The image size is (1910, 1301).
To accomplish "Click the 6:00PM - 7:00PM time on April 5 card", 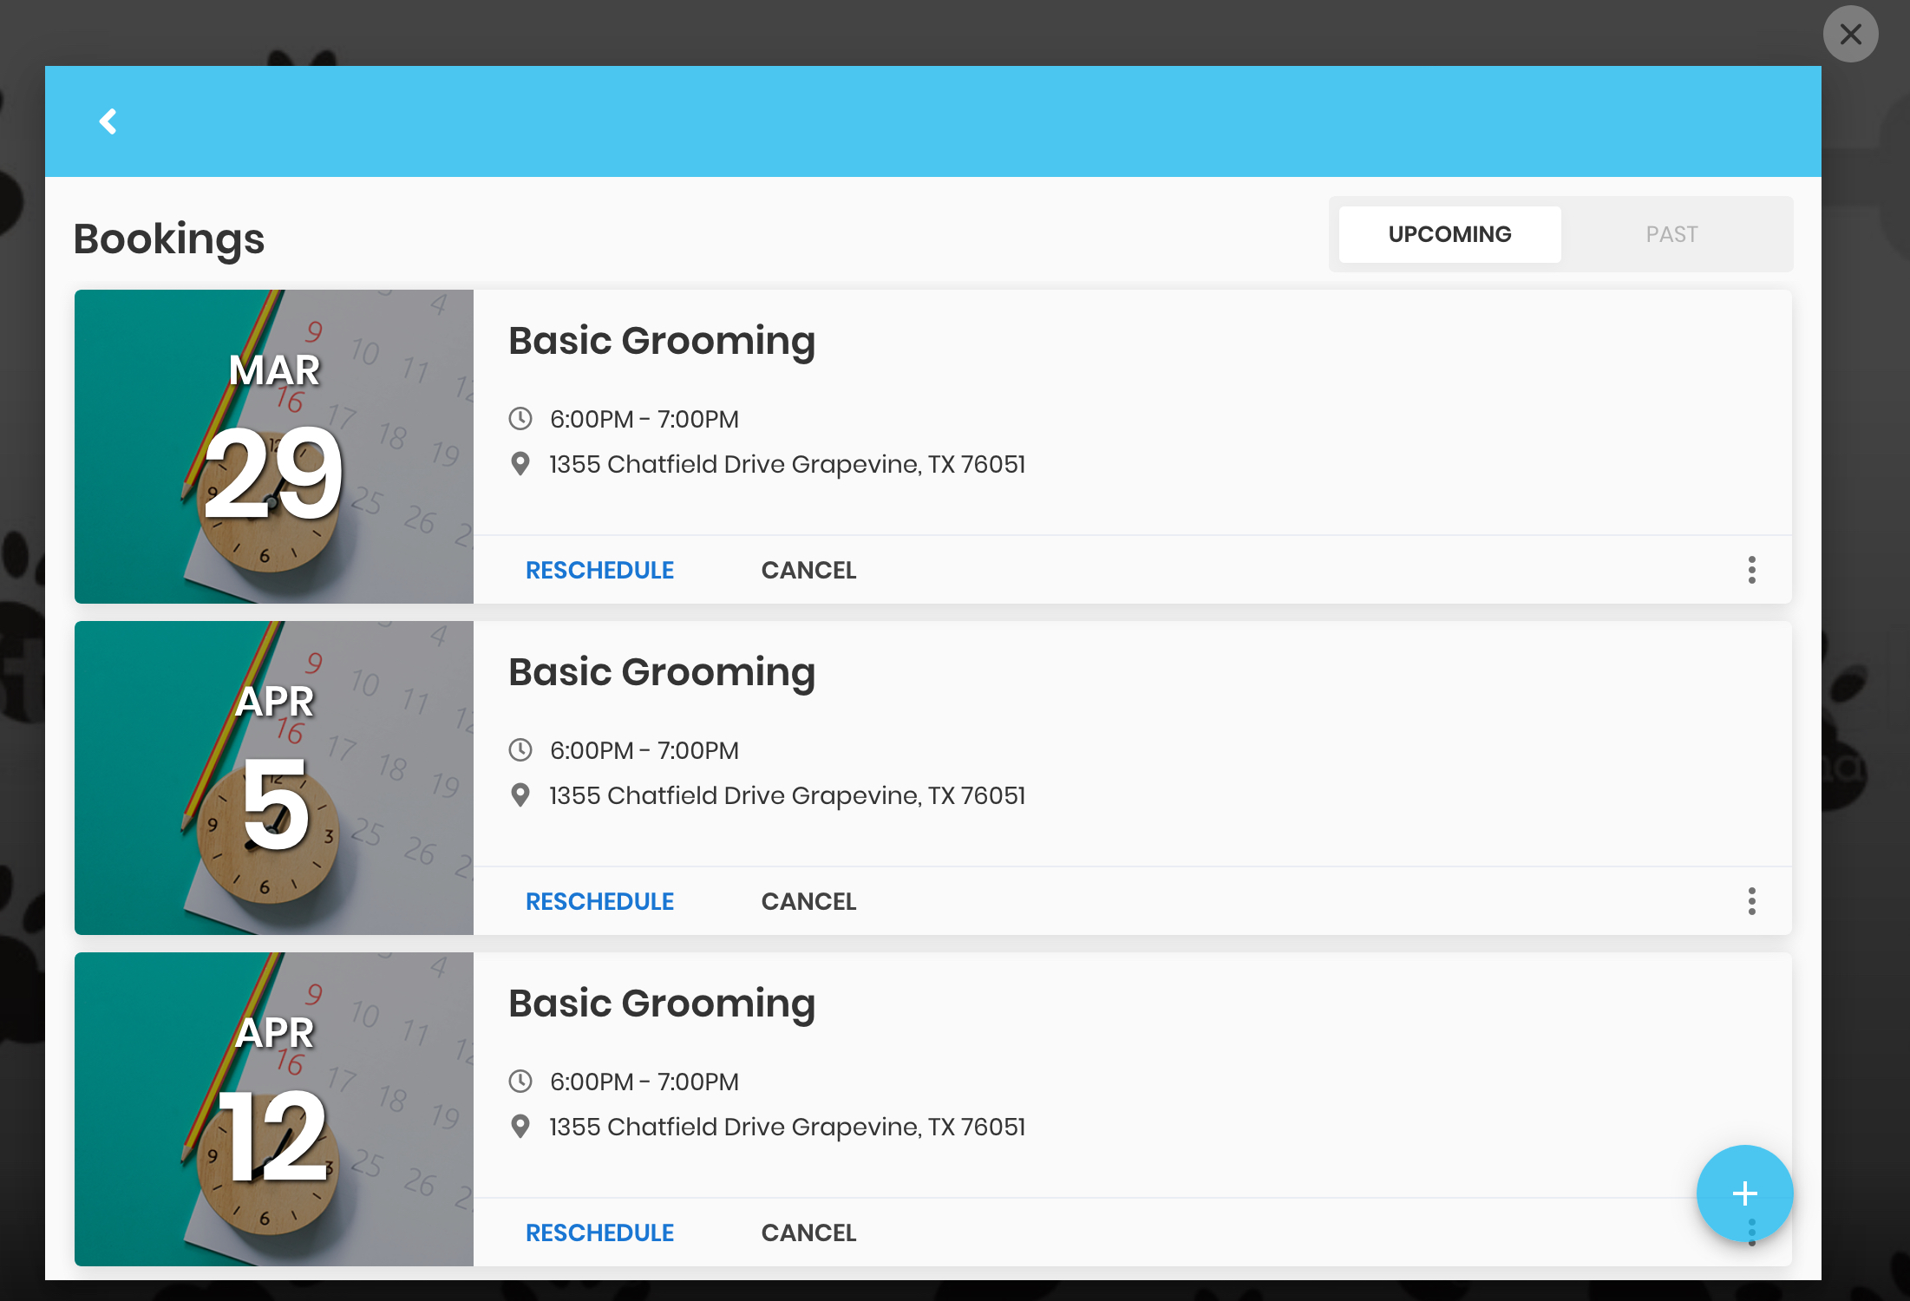I will pyautogui.click(x=644, y=750).
